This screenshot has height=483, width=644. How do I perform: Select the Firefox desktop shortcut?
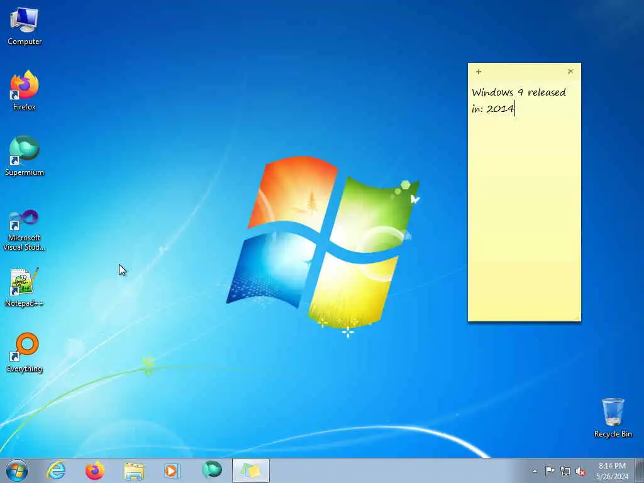pos(25,91)
